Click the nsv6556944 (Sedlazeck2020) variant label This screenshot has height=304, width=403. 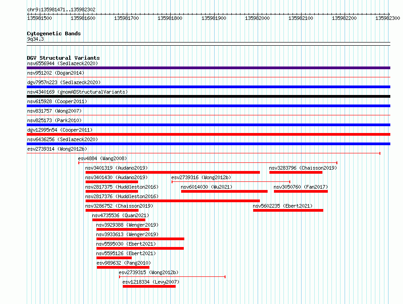[x=62, y=63]
